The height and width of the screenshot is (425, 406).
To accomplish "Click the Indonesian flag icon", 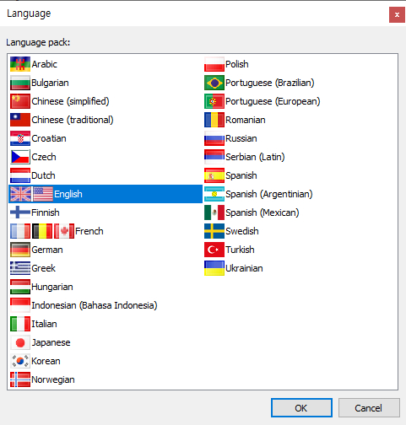I will [x=20, y=305].
